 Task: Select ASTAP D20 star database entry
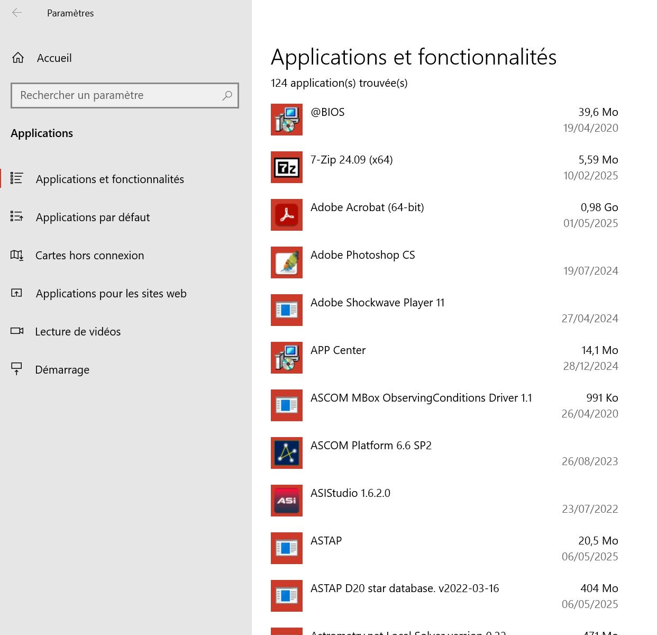tap(405, 588)
